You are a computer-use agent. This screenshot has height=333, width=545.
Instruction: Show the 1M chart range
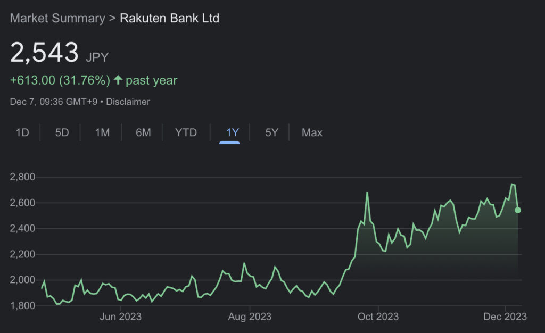pos(102,132)
